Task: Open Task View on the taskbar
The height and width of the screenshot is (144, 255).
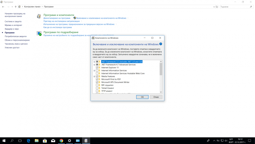Action: point(20,141)
